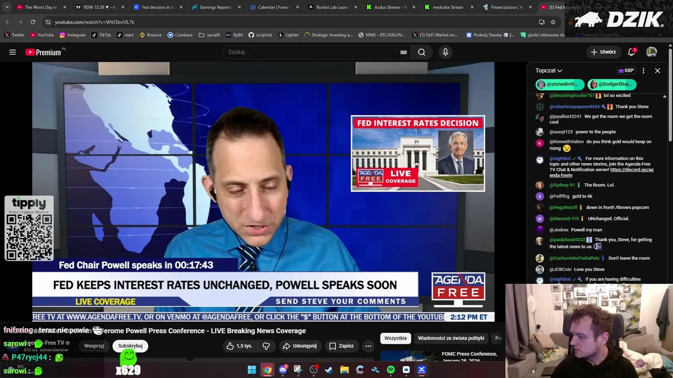
Task: Open the Coinbase bookmark
Action: (180, 35)
